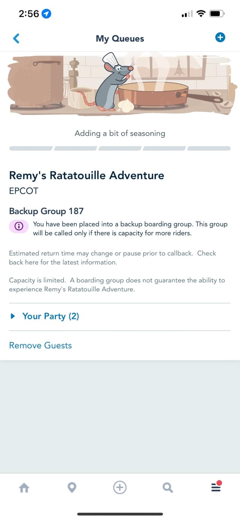240x520 pixels.
Task: Open the hamburger menu with red dot
Action: [x=216, y=487]
